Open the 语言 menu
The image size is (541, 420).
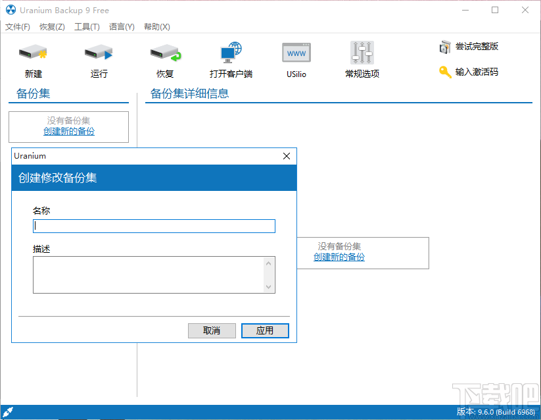(x=120, y=27)
